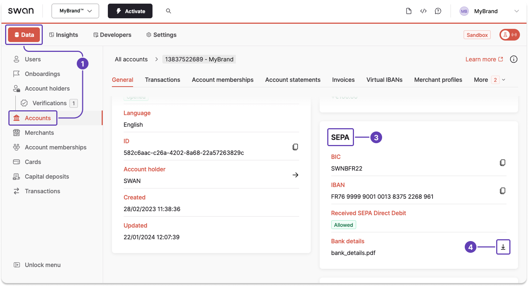Click the info icon near Learn more
Screen dimensions: 528x286
point(514,59)
